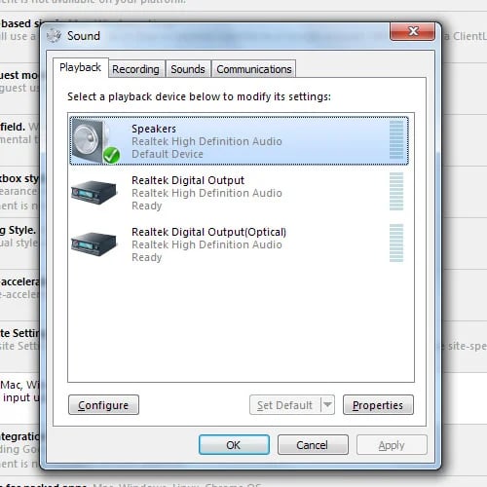Open the Set Default dropdown arrow
The image size is (487, 487).
[x=327, y=404]
